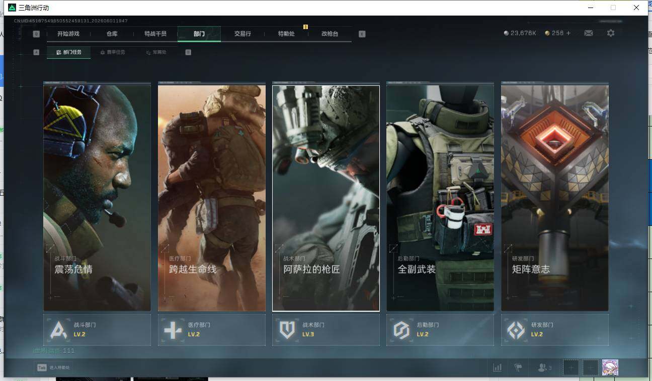Click the CN UID text line

[71, 21]
